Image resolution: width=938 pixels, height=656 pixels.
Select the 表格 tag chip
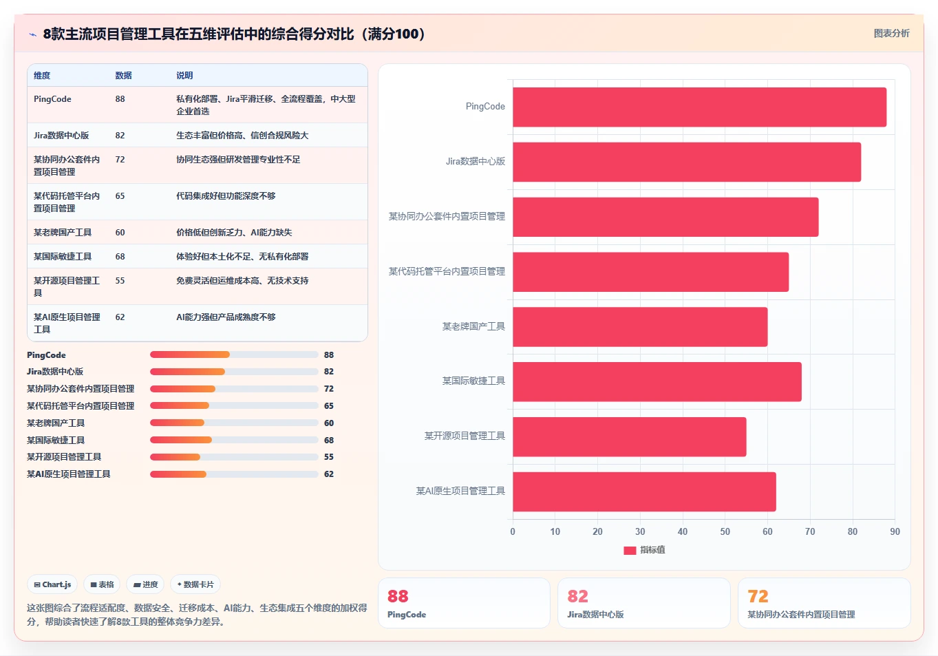102,584
